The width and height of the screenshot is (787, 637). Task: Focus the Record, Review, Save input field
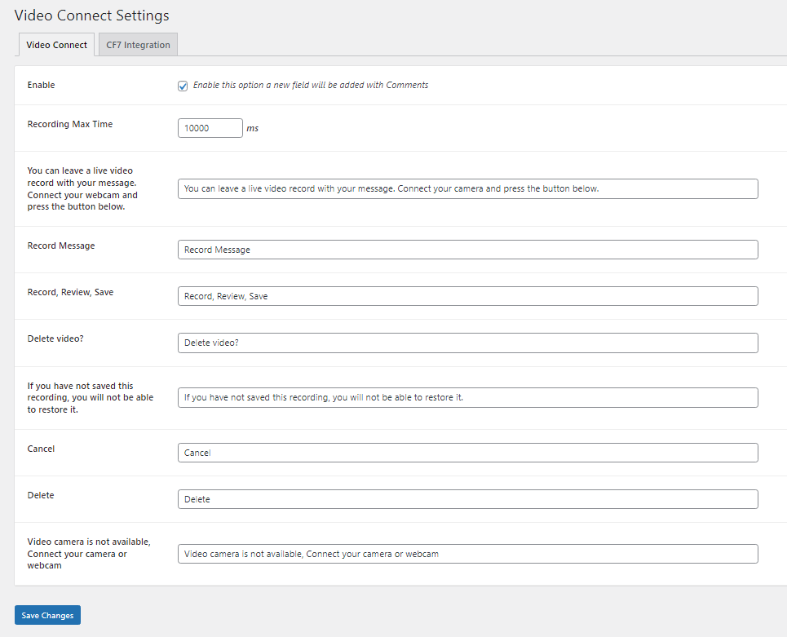[x=467, y=296]
